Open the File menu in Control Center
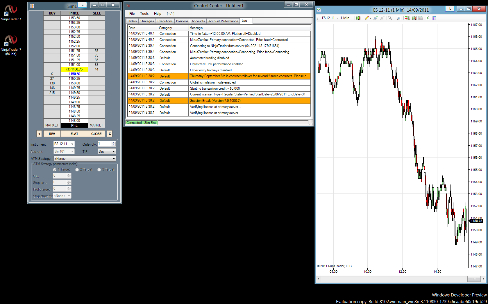Viewport: 488px width, 304px height. coord(132,14)
